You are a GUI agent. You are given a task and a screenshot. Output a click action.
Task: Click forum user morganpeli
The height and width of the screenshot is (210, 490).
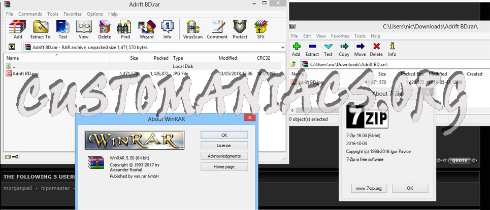[x=17, y=188]
